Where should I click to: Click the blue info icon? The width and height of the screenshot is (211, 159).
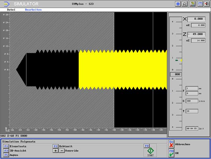[x=178, y=4]
